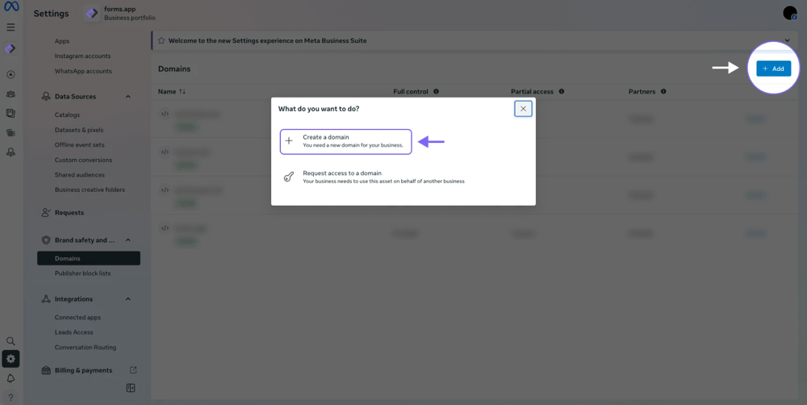Open Apps in settings sidebar
Screen dimensions: 807x405
pyautogui.click(x=62, y=41)
